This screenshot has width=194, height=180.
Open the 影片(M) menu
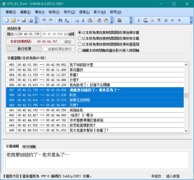pos(100,12)
